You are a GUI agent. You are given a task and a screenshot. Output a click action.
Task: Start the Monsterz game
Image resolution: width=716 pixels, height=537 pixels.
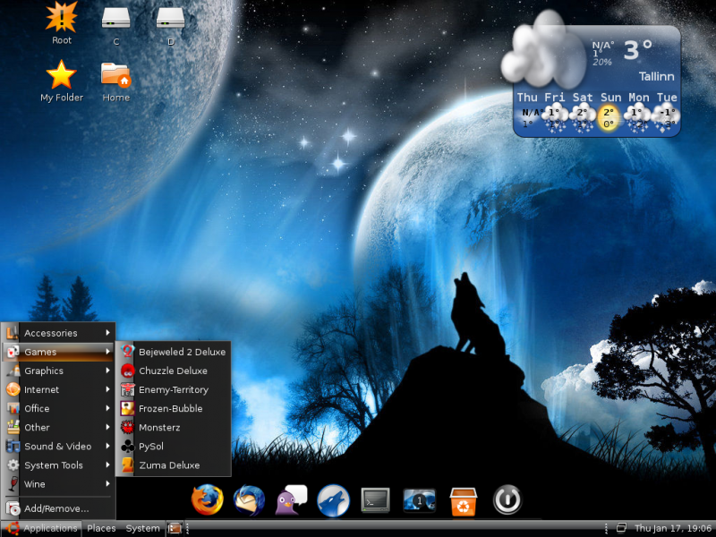[x=174, y=428]
